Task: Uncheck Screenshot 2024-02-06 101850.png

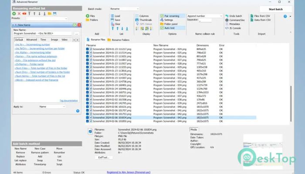Action: (87, 121)
